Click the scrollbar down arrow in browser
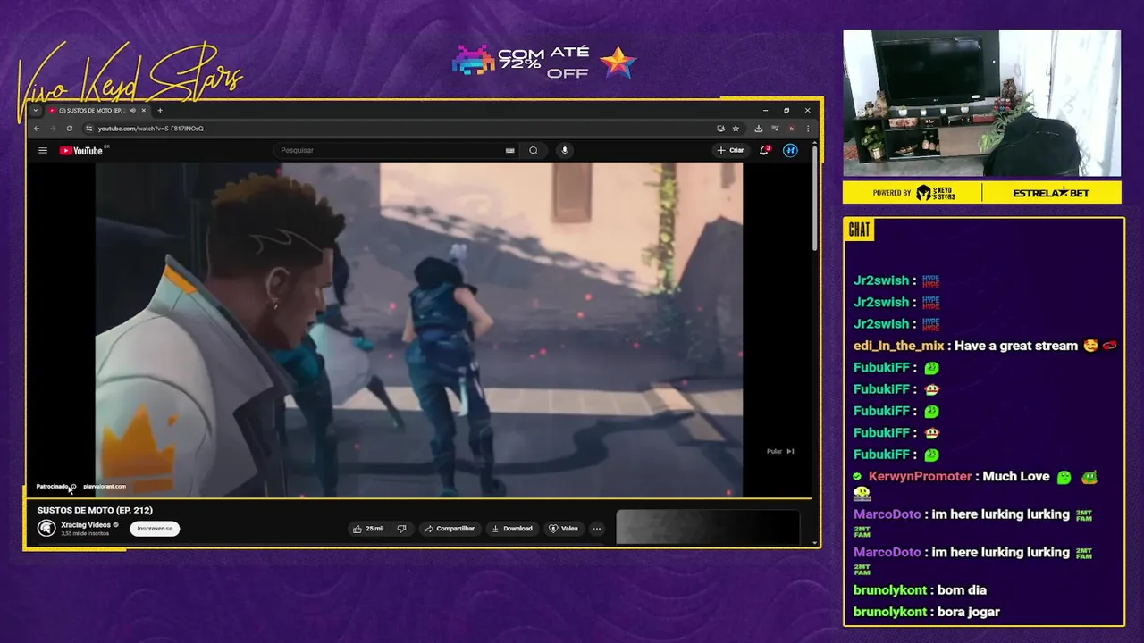1144x643 pixels. (815, 541)
